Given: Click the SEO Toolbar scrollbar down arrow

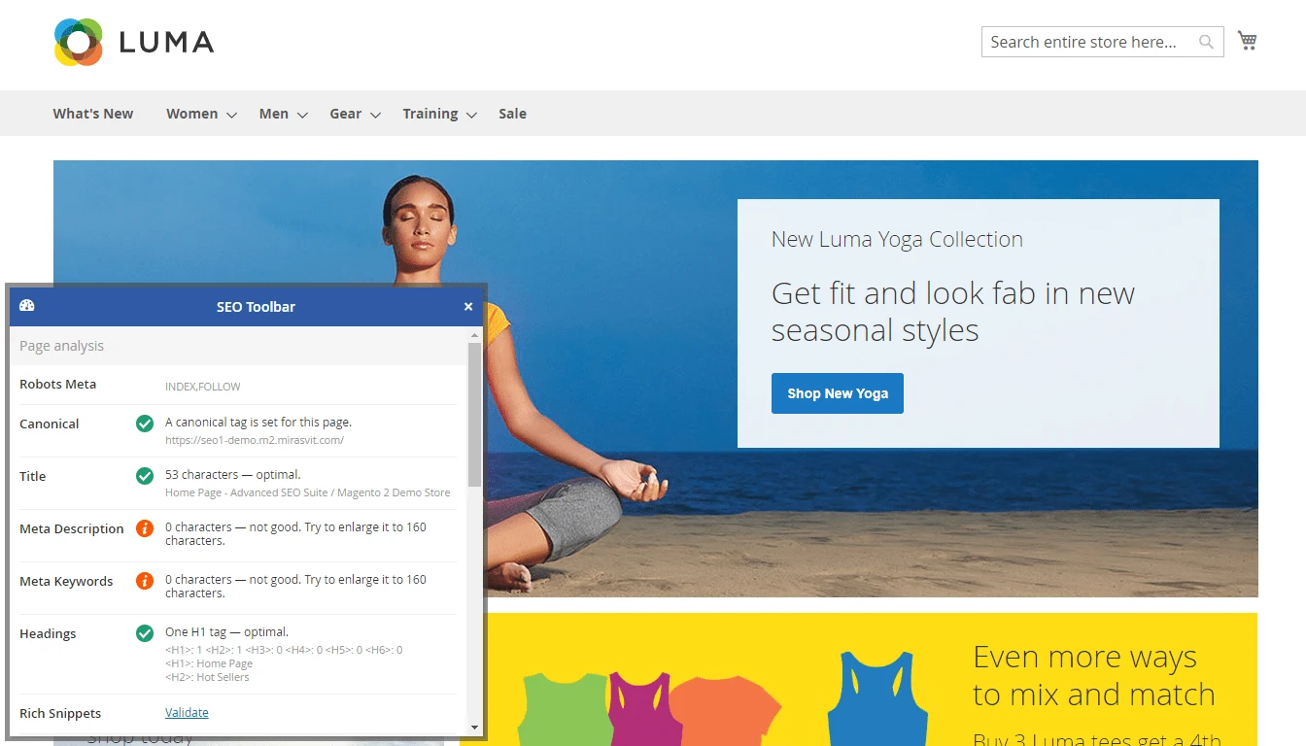Looking at the screenshot, I should (x=474, y=727).
